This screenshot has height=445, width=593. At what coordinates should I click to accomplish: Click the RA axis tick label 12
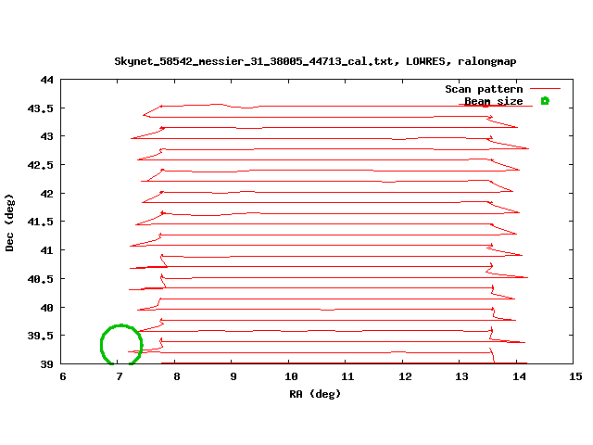click(x=405, y=376)
